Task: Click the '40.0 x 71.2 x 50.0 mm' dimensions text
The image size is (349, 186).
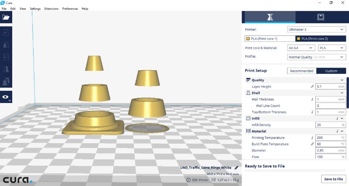Action: (222, 174)
